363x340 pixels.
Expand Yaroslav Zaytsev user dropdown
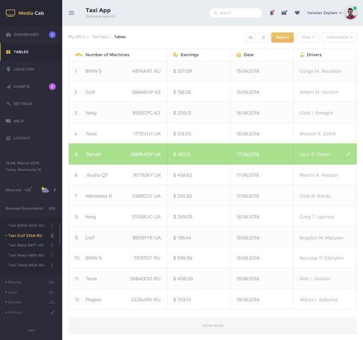324,13
